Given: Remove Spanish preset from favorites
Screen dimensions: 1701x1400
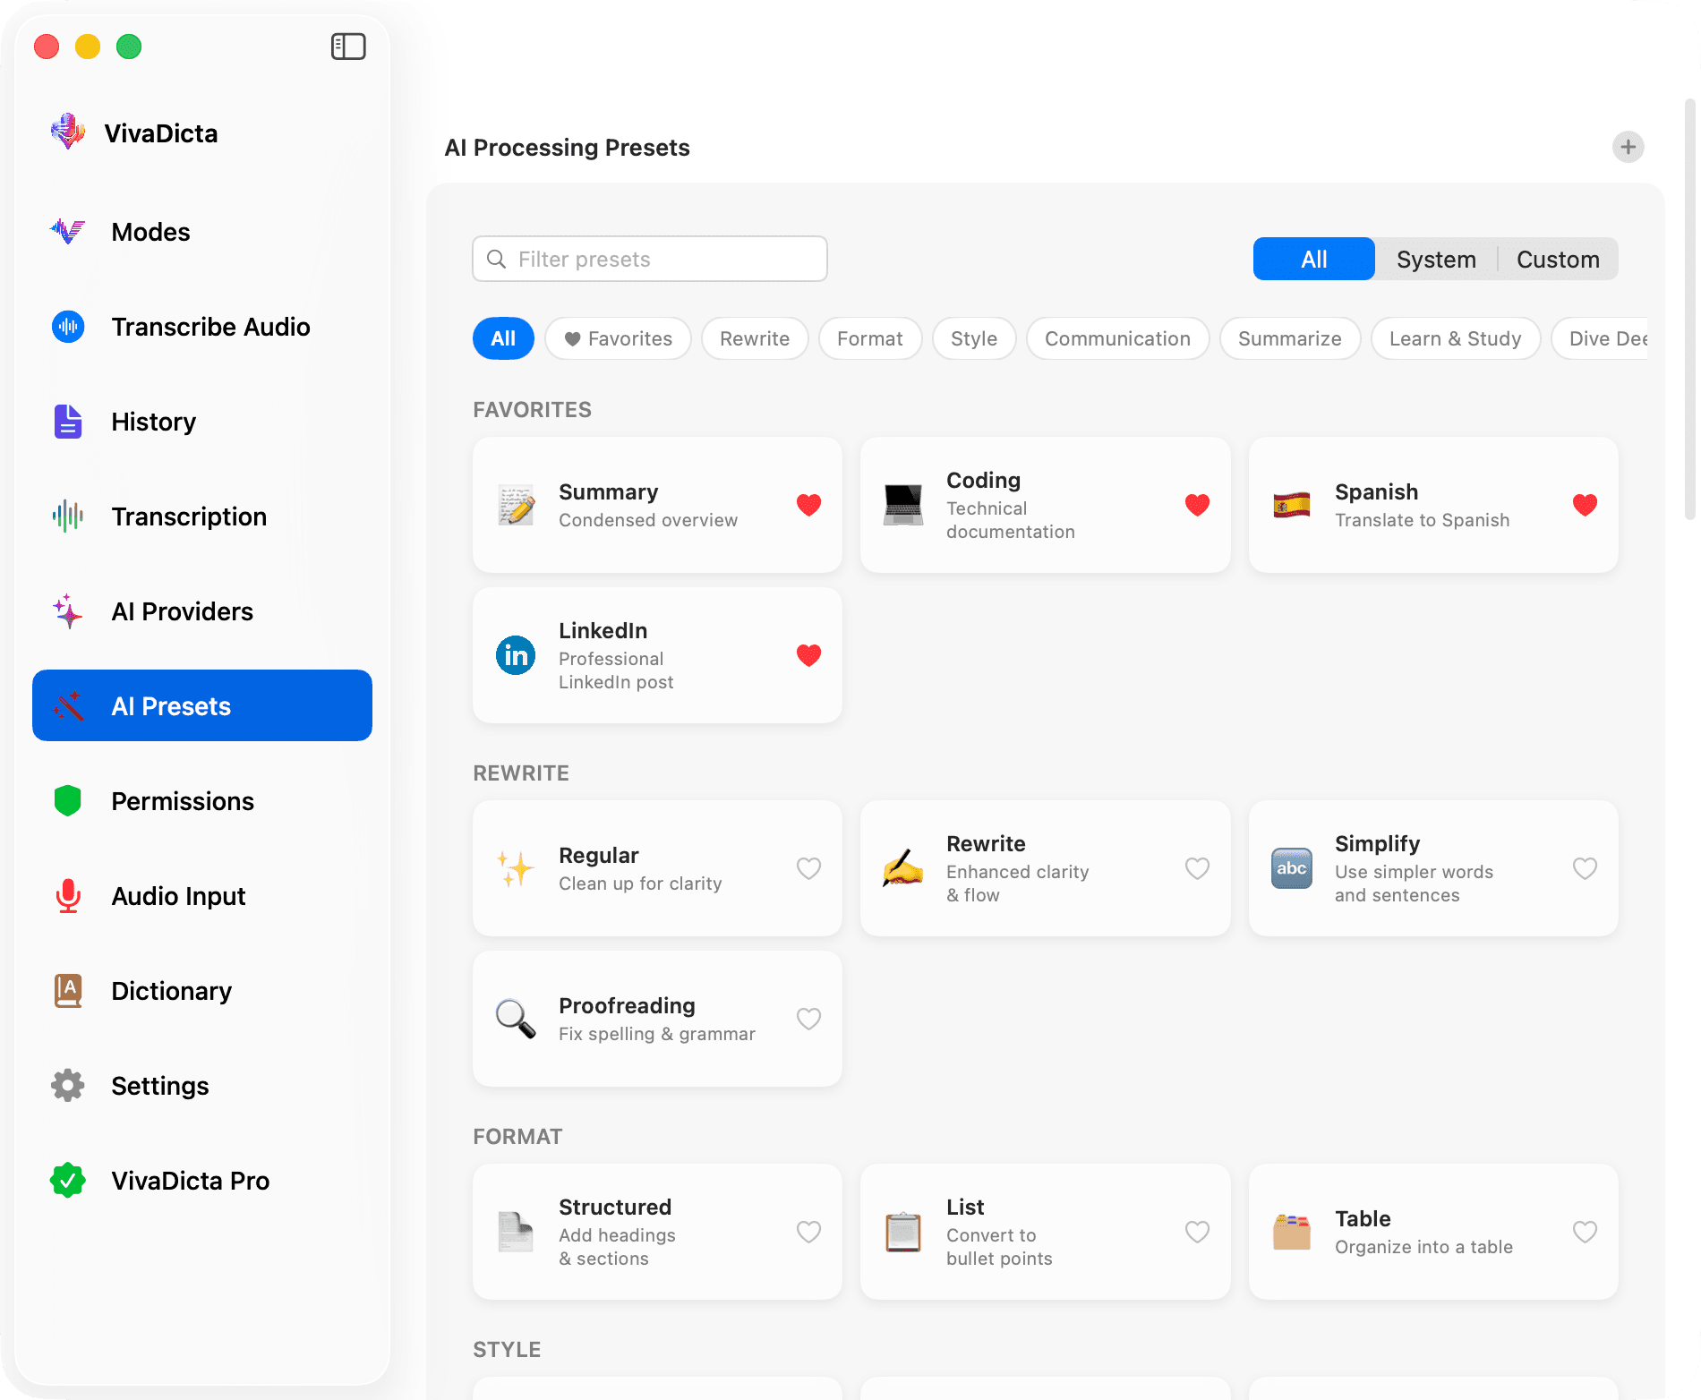Looking at the screenshot, I should 1585,505.
